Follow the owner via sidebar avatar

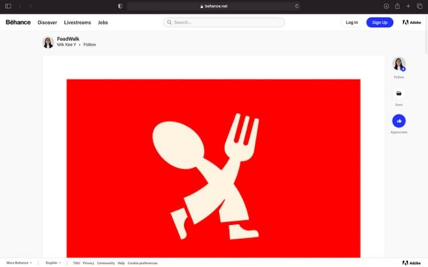399,64
